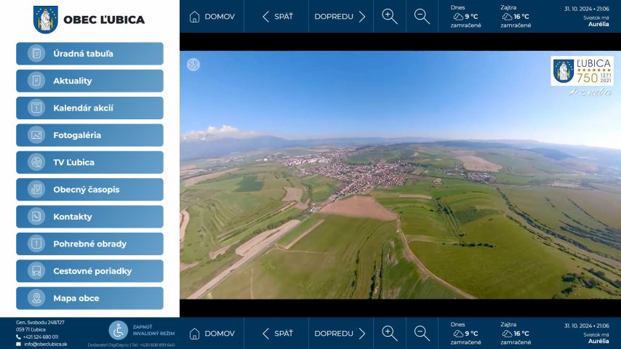Open the Úradná tabuľa menu item
This screenshot has width=621, height=349.
click(x=89, y=54)
